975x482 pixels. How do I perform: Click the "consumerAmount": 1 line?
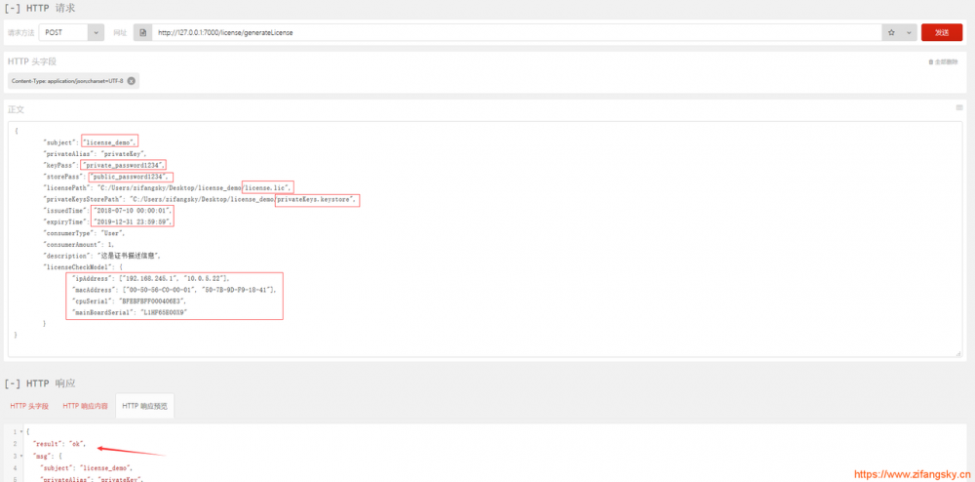pyautogui.click(x=78, y=245)
